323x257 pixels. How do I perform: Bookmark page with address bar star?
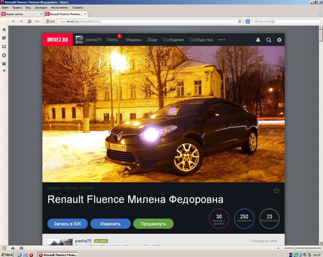click(240, 22)
